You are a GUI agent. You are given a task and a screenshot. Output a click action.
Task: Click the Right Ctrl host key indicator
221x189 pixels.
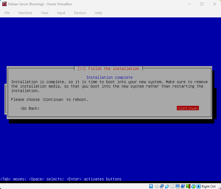(208, 186)
